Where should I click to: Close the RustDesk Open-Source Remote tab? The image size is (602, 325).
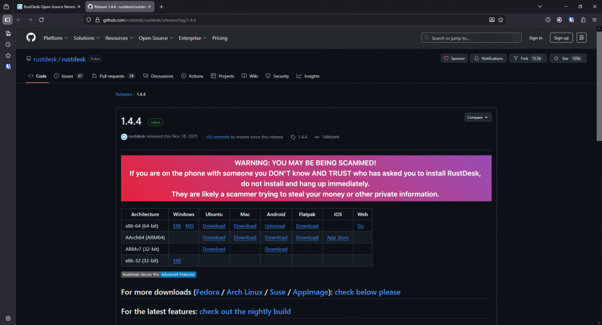point(79,7)
